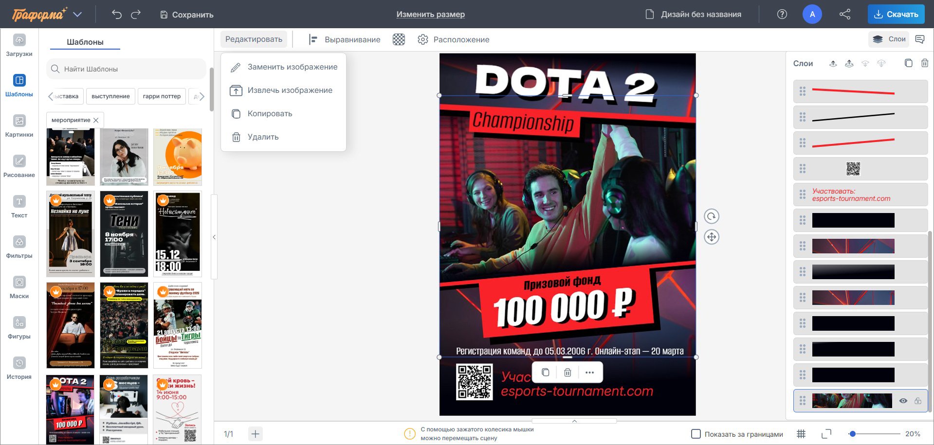Screen dimensions: 934x445
Task: Open the Расположение position settings
Action: (454, 39)
